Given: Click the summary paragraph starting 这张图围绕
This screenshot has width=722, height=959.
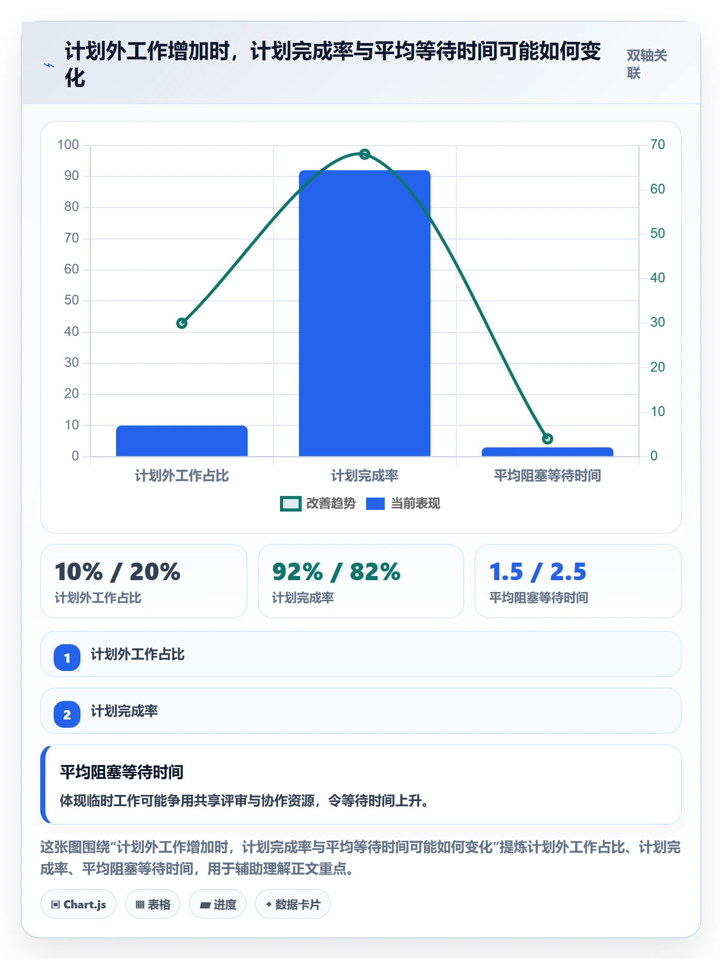Looking at the screenshot, I should pos(360,858).
